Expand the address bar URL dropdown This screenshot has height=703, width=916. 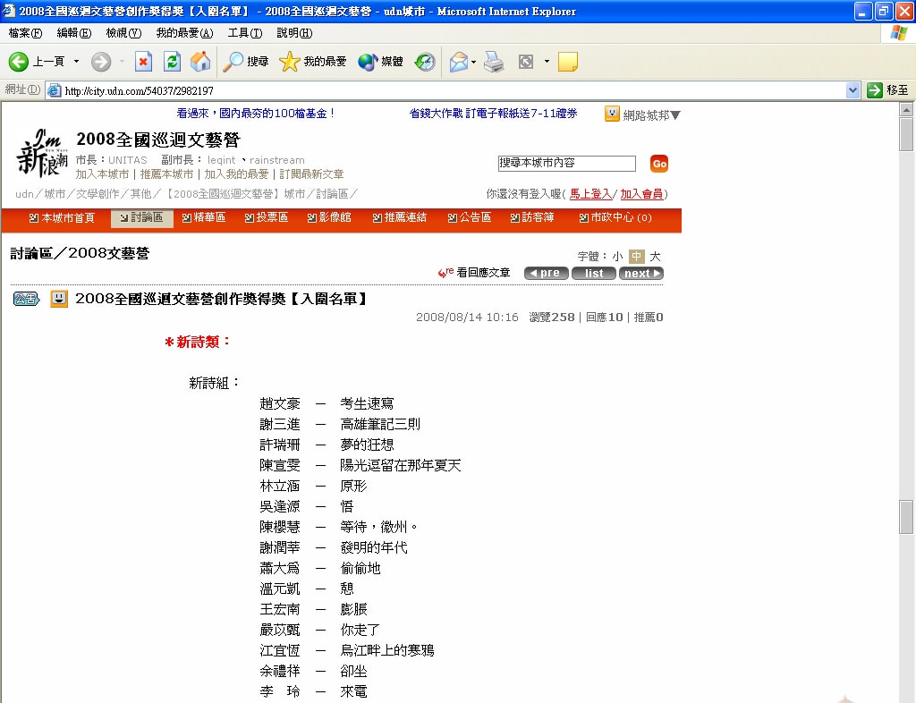852,90
